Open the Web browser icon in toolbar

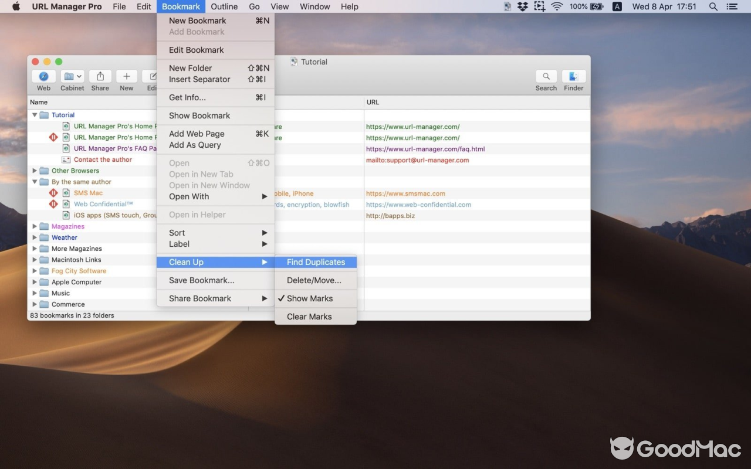click(x=43, y=77)
